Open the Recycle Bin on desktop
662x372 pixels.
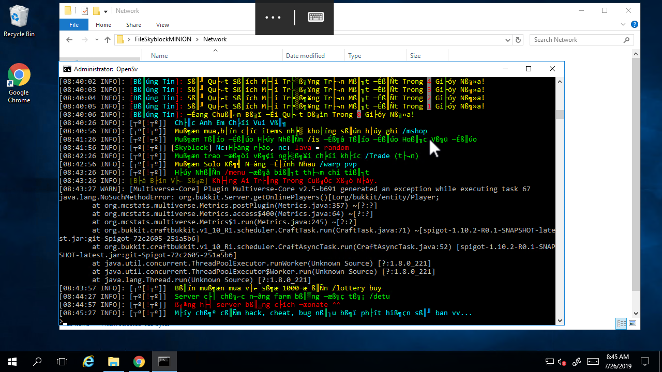click(19, 21)
